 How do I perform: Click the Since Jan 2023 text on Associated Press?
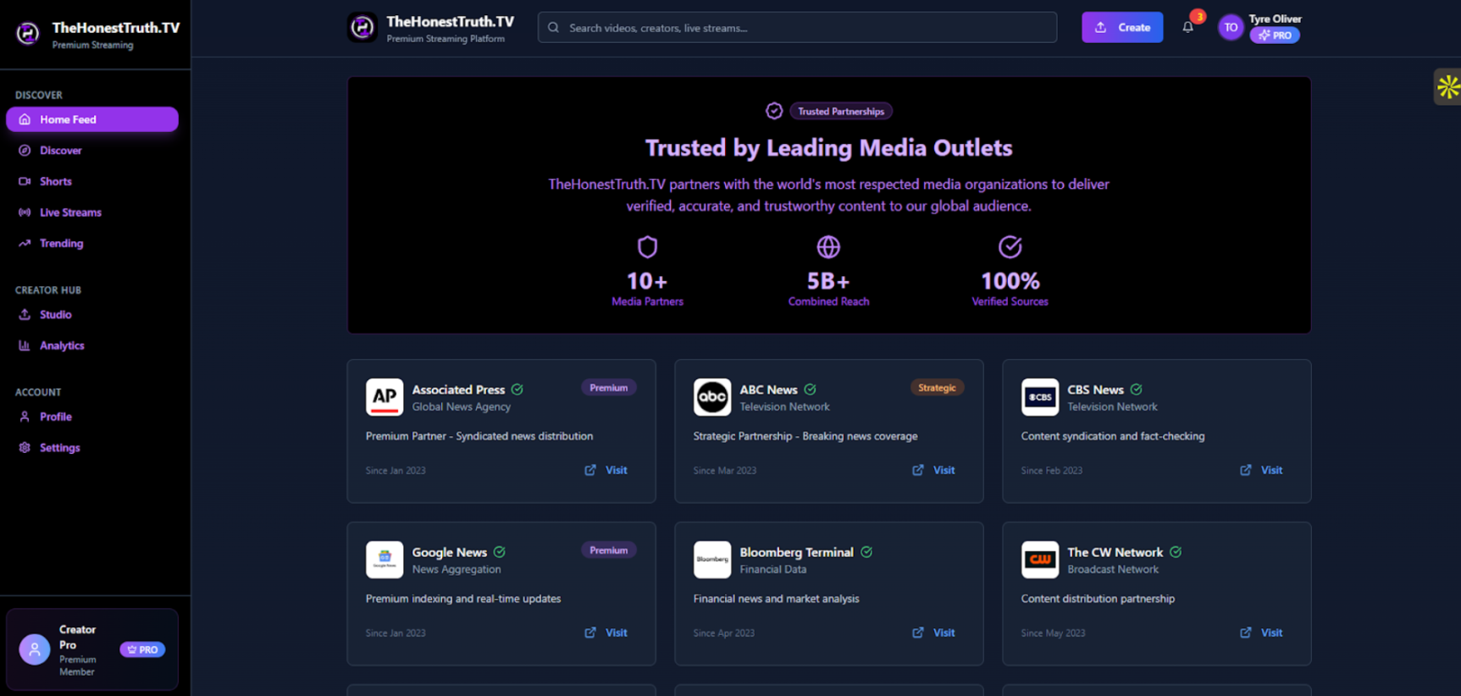[x=396, y=471]
